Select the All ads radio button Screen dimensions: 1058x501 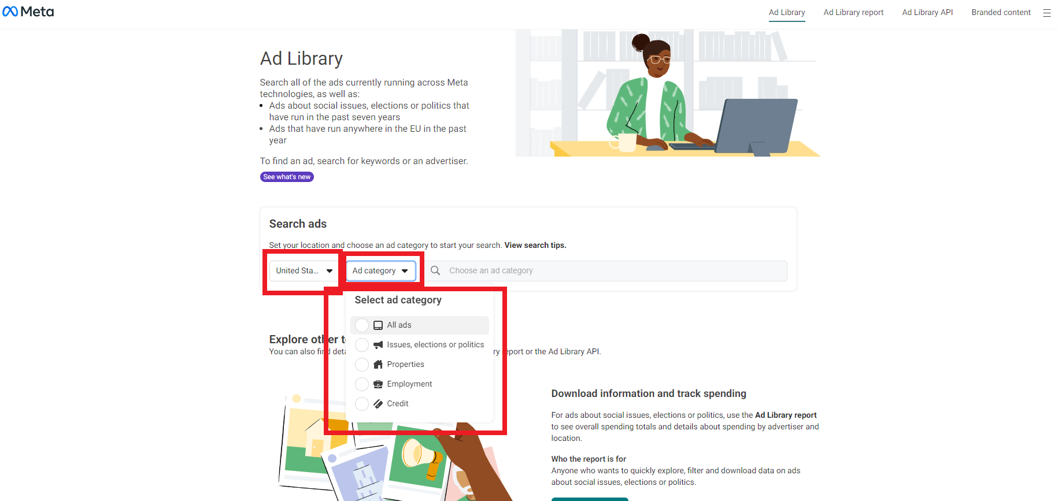click(x=362, y=325)
